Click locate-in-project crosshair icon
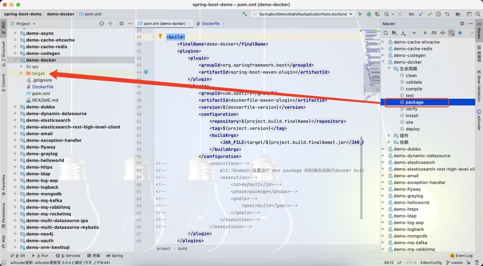 [101, 24]
